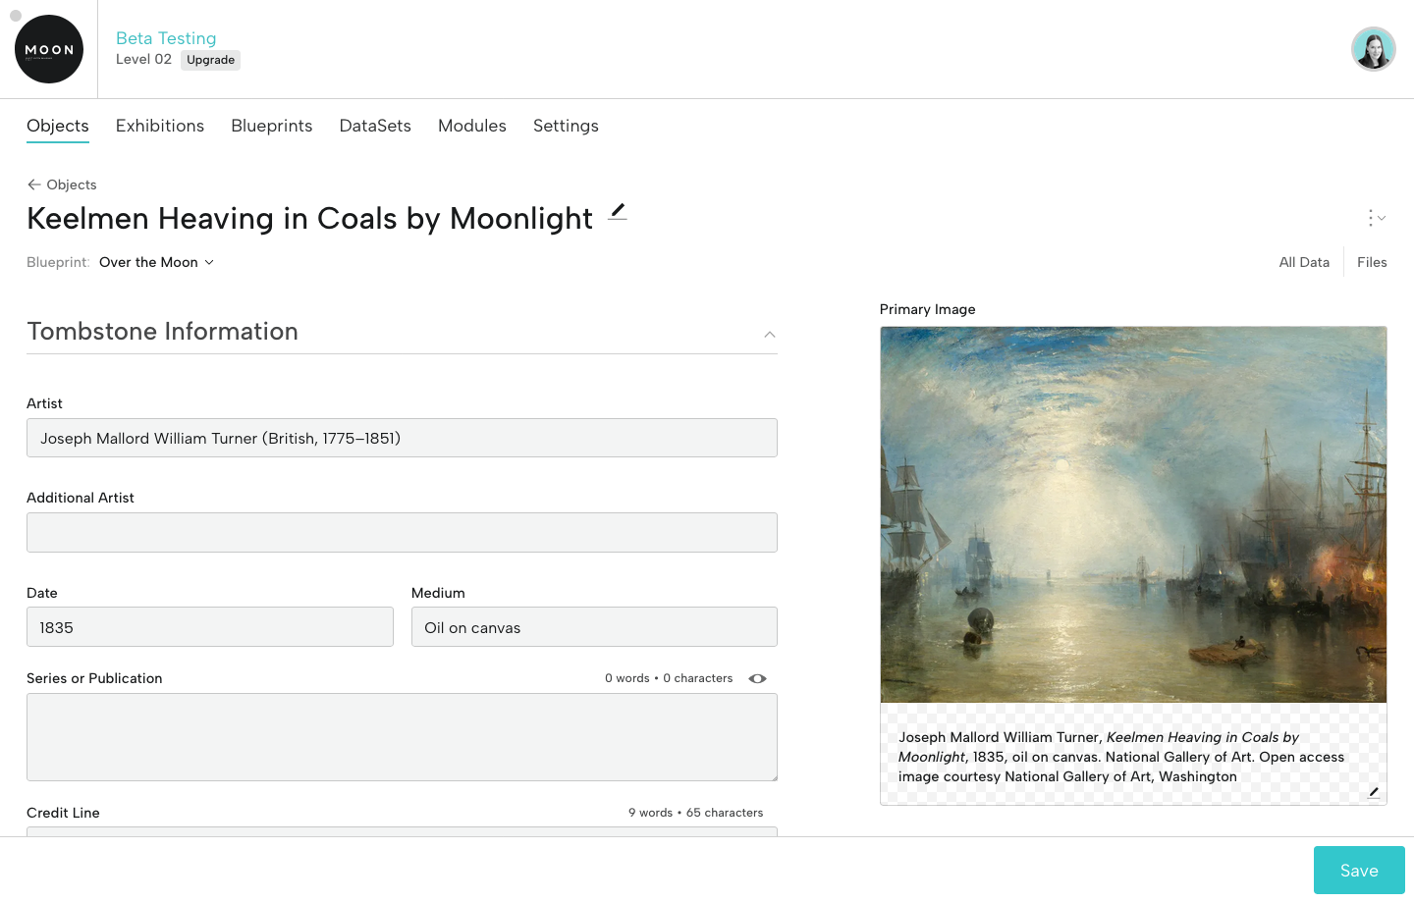Click the MOON logo icon
This screenshot has width=1414, height=903.
[x=49, y=49]
